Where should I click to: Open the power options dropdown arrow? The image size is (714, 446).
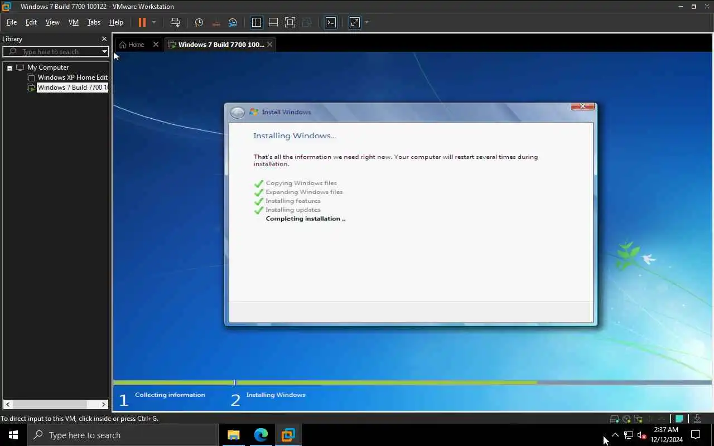tap(154, 22)
